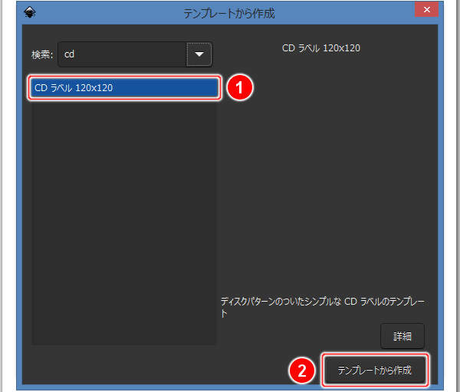Click the template description text ディスクパターンのついた…

(323, 307)
